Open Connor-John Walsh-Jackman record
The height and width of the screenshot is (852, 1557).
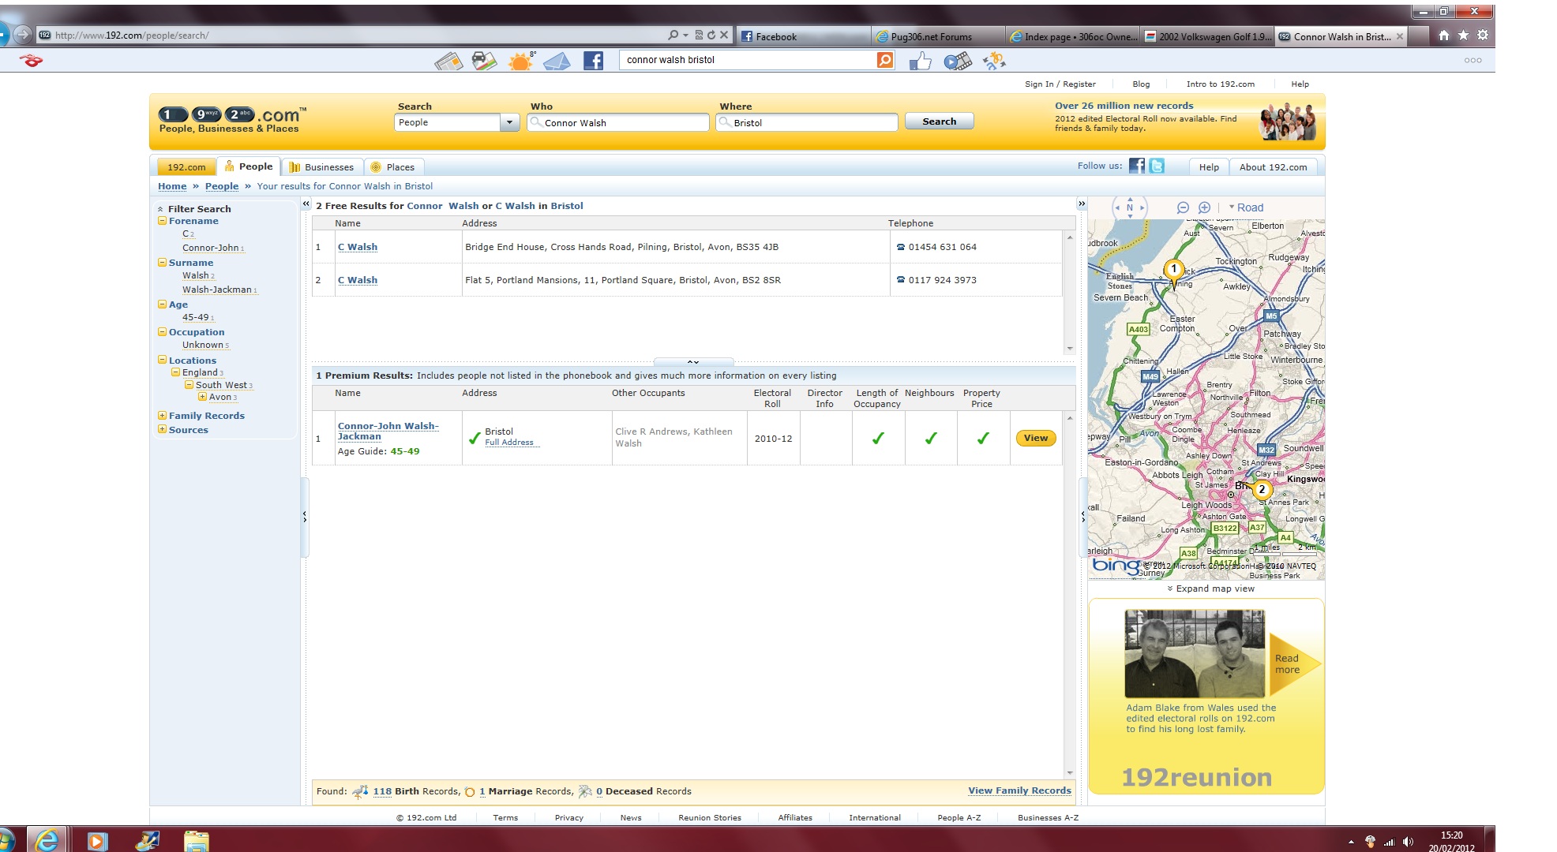388,431
